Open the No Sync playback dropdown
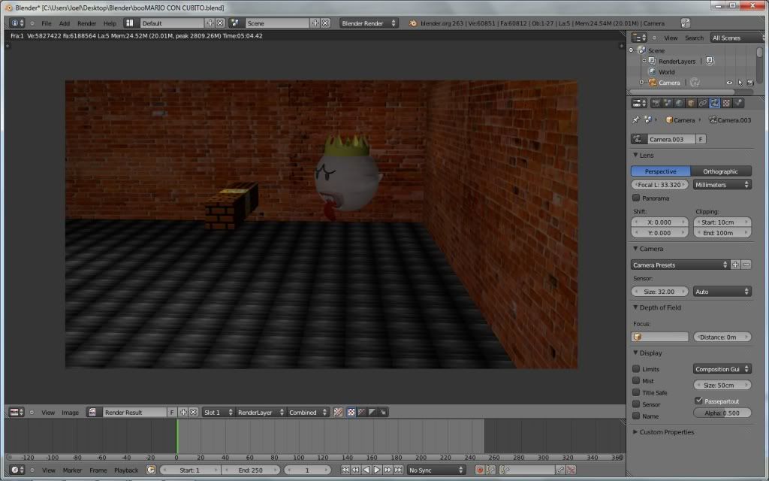The width and height of the screenshot is (769, 481). pos(436,470)
